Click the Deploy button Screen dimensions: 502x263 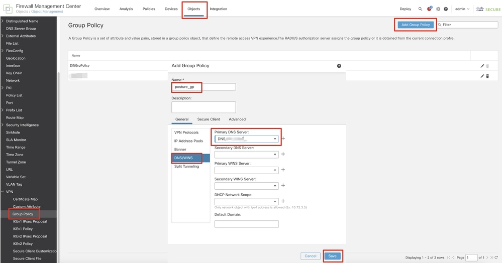406,9
